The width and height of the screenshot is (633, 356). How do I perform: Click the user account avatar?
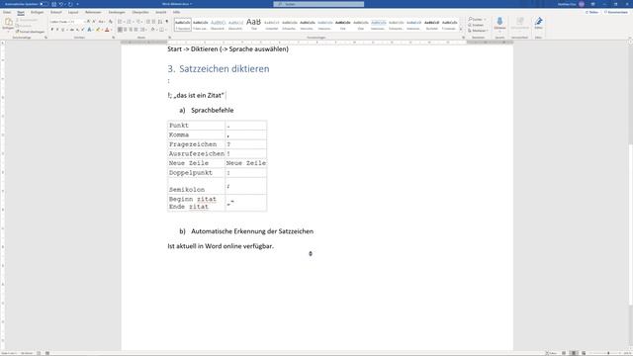point(582,4)
